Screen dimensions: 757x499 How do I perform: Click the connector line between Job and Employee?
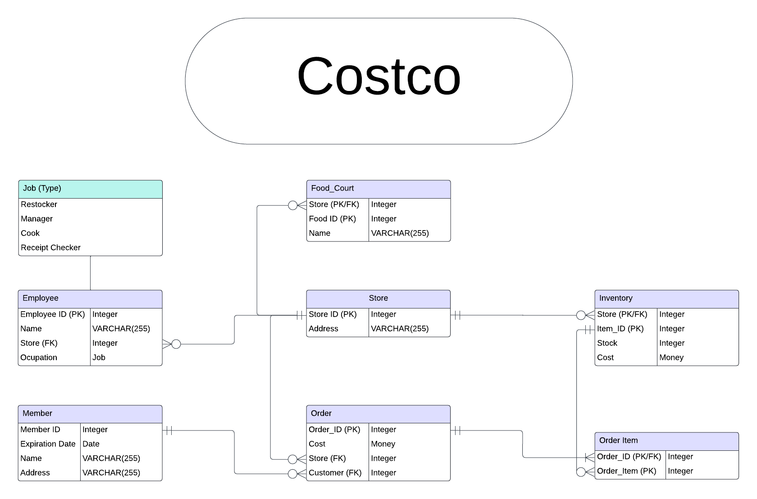[x=91, y=273]
